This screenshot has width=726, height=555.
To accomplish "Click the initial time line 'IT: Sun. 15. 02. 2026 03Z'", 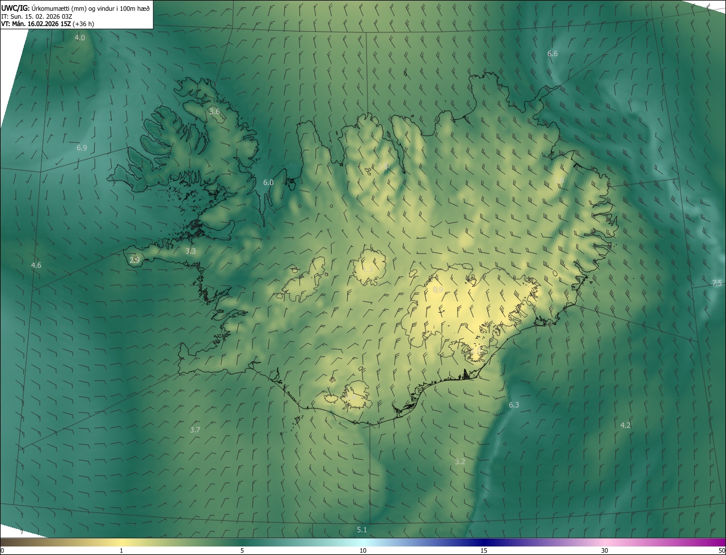I will tap(36, 16).
